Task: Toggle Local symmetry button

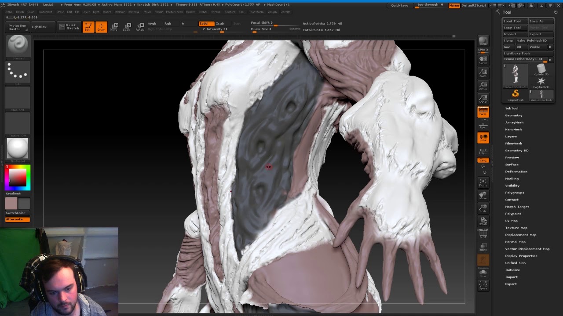Action: [483, 138]
